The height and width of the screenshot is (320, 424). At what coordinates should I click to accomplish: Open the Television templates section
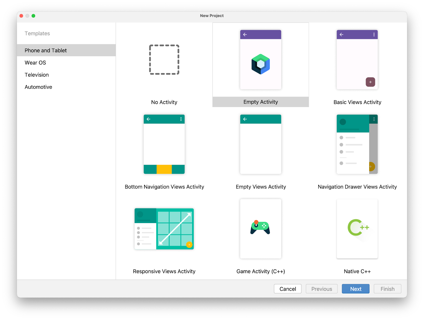tap(37, 75)
